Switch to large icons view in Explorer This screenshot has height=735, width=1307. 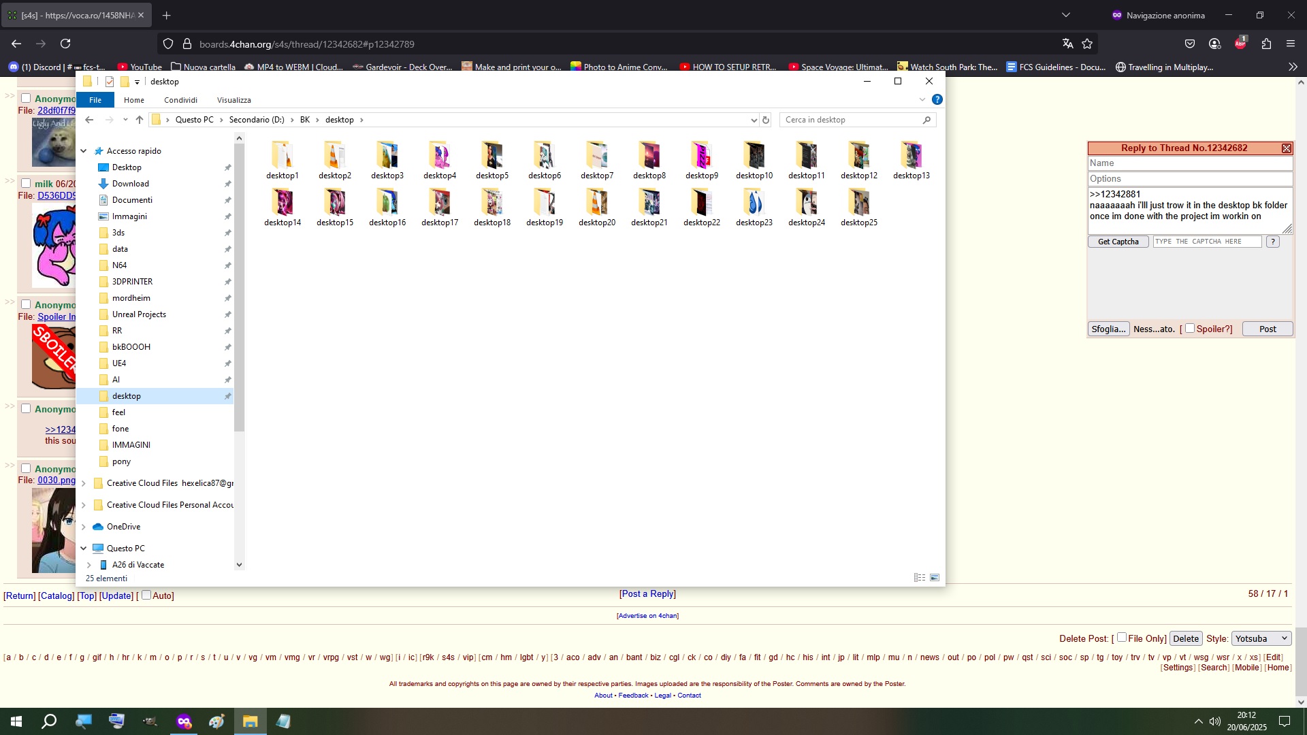click(935, 578)
